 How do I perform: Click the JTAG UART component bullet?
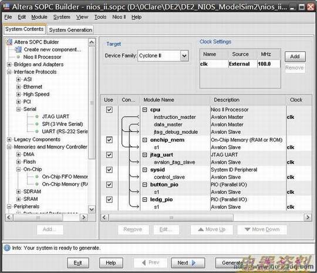click(x=37, y=116)
